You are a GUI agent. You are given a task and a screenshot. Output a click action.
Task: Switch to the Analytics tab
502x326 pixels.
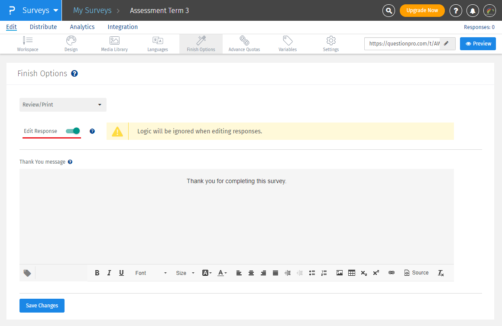82,27
